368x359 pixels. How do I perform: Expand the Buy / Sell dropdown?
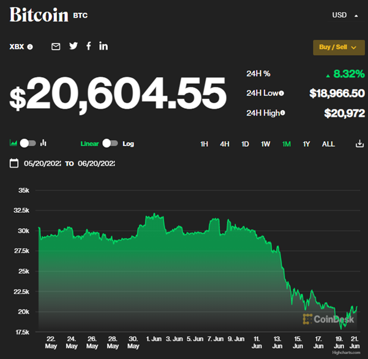click(339, 47)
